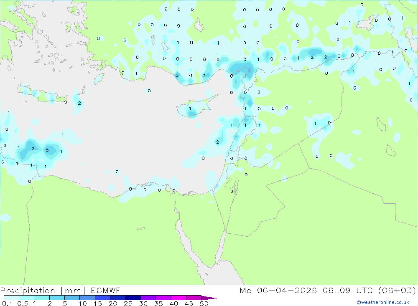Click the "(06+03)" run offset text
418x306 pixels.
[397, 290]
